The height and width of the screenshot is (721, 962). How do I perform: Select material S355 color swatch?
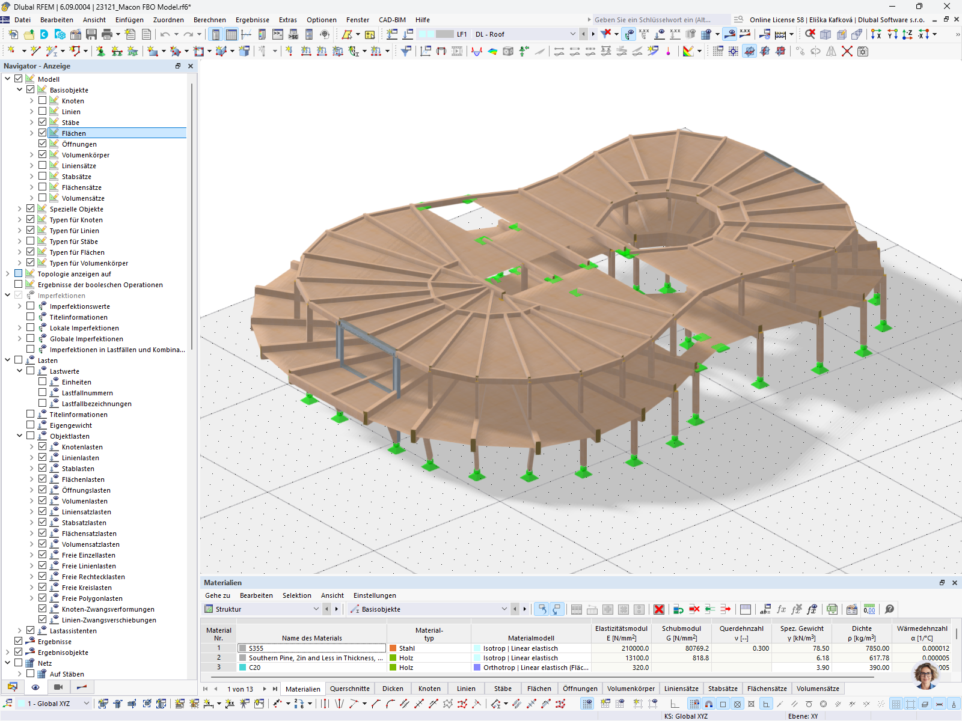tap(242, 648)
